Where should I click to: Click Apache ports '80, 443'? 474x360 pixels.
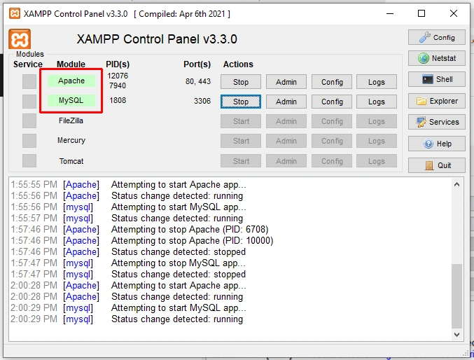[198, 81]
